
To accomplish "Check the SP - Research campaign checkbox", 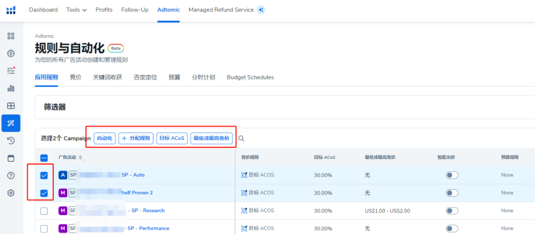I will coord(44,211).
